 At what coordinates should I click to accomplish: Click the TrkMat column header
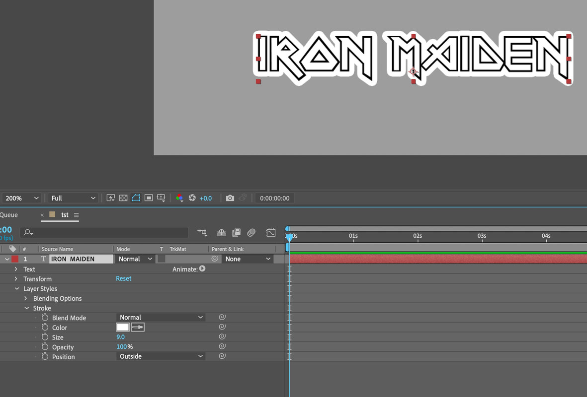click(178, 249)
